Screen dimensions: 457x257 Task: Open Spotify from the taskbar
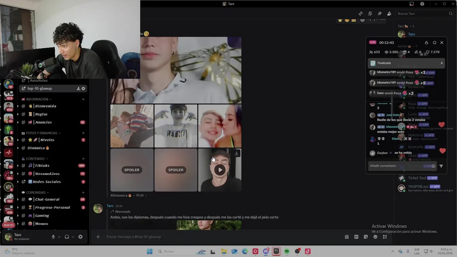287,251
